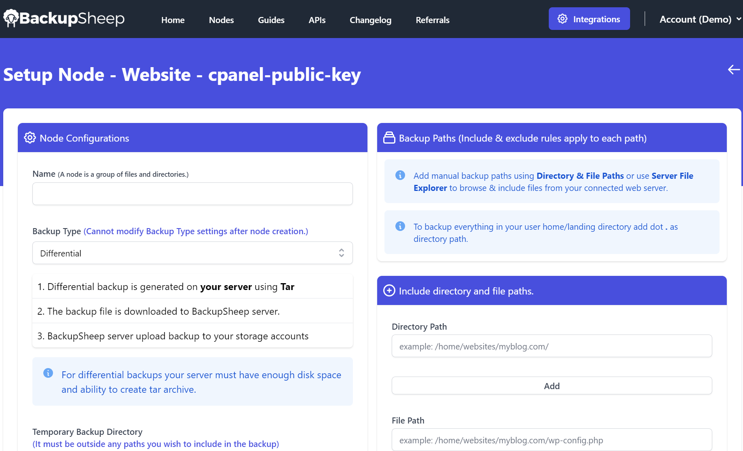Click the Integrations gear icon
Viewport: 743px width, 451px height.
(x=563, y=19)
